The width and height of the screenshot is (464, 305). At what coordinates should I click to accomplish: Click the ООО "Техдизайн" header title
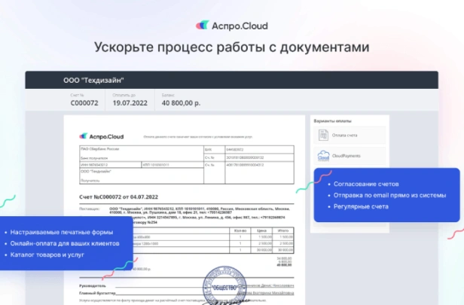coord(93,81)
